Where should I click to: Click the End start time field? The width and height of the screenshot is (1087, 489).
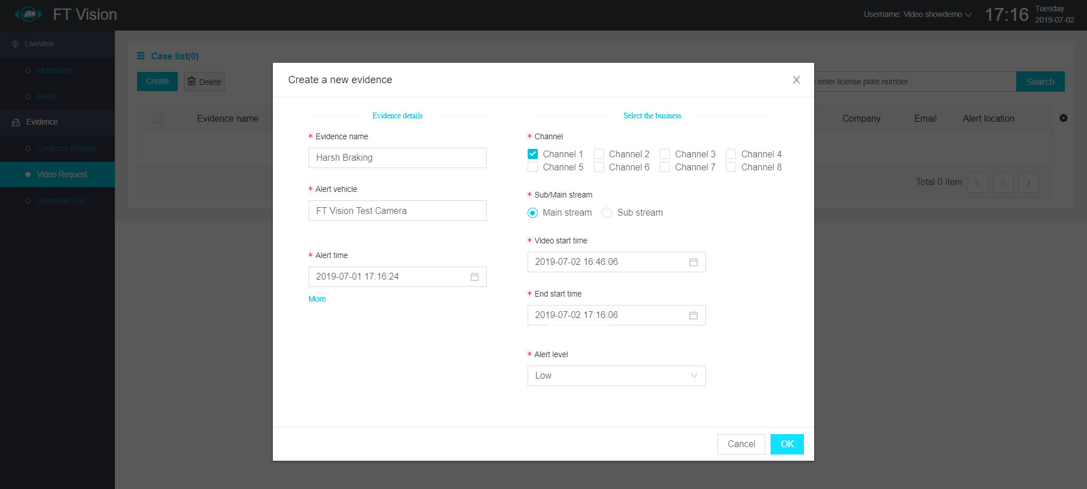point(617,315)
